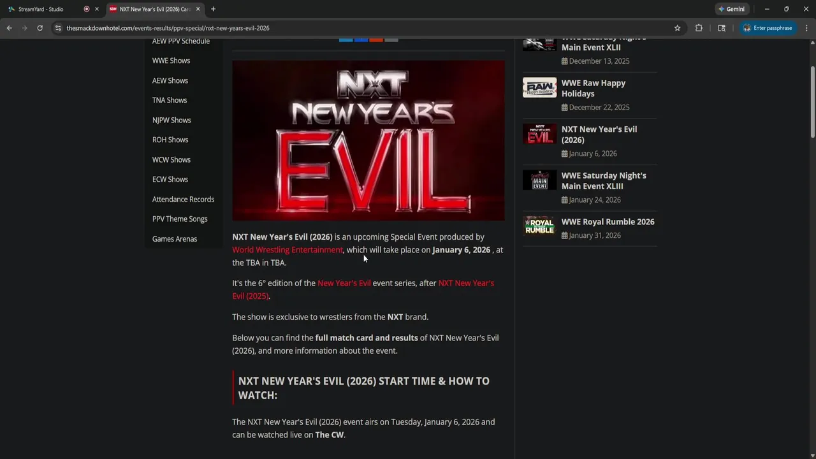
Task: Open the Chrome three-dot menu
Action: 806,28
